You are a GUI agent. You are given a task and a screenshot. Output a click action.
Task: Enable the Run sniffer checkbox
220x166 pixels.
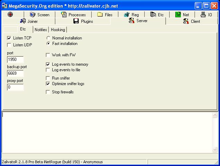(48, 78)
